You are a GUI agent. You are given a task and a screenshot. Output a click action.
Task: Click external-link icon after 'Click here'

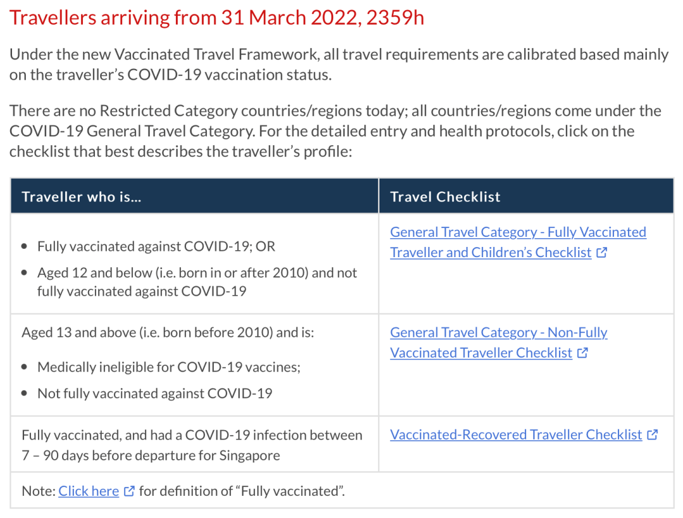(x=129, y=491)
